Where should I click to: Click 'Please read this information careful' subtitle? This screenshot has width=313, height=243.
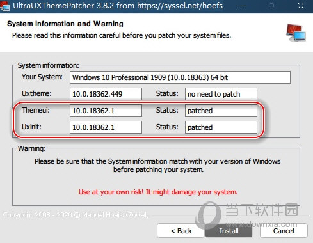(122, 35)
